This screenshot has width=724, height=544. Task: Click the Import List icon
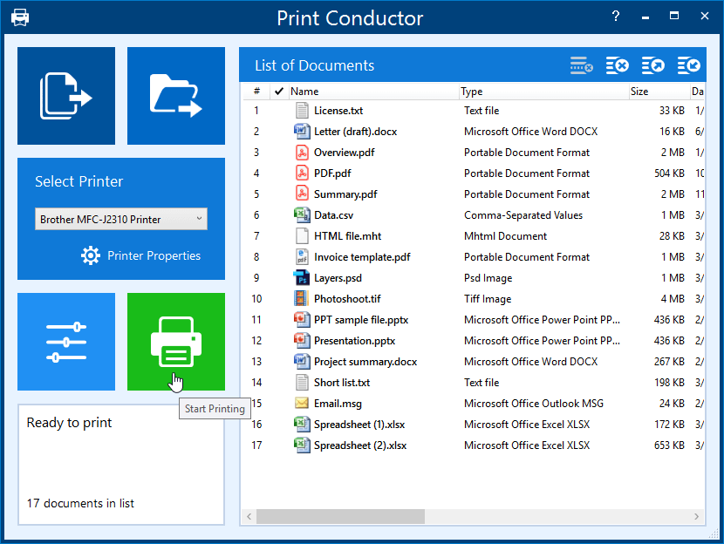tap(688, 65)
